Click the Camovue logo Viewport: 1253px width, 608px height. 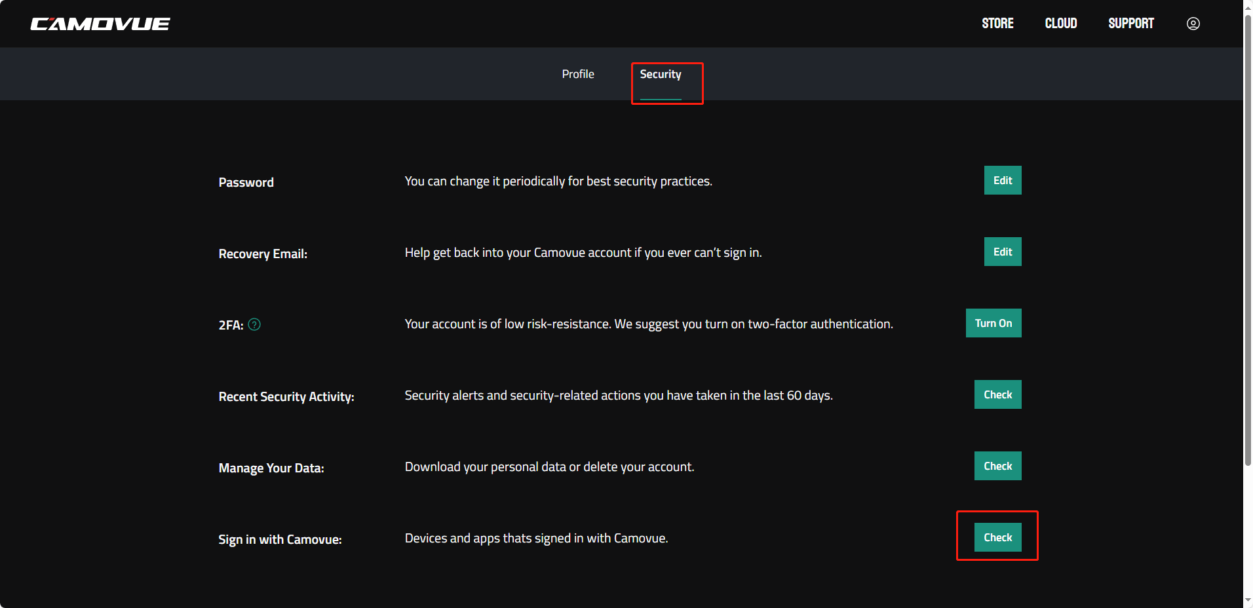pyautogui.click(x=100, y=24)
